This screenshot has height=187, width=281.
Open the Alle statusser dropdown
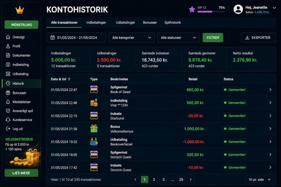pos(178,38)
